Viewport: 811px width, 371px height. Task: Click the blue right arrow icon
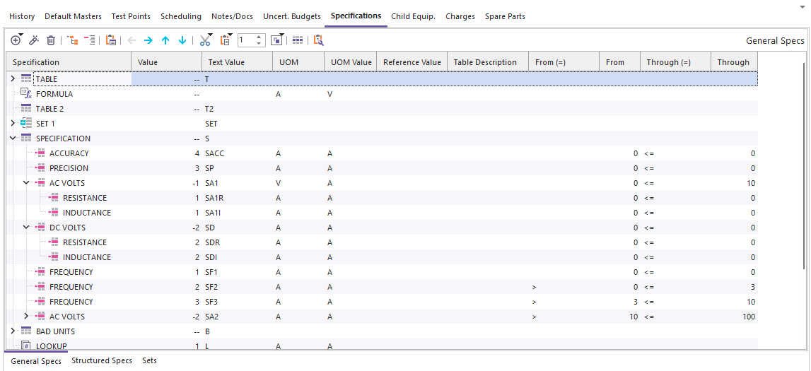(x=148, y=41)
